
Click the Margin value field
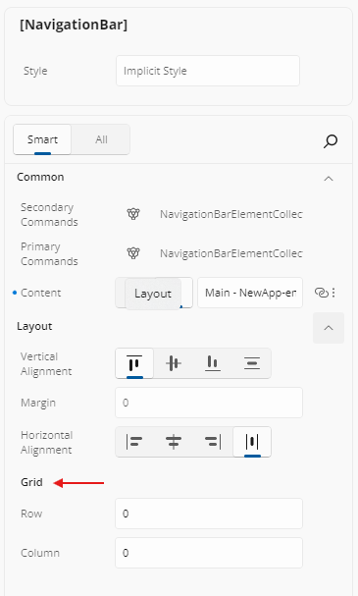[209, 403]
